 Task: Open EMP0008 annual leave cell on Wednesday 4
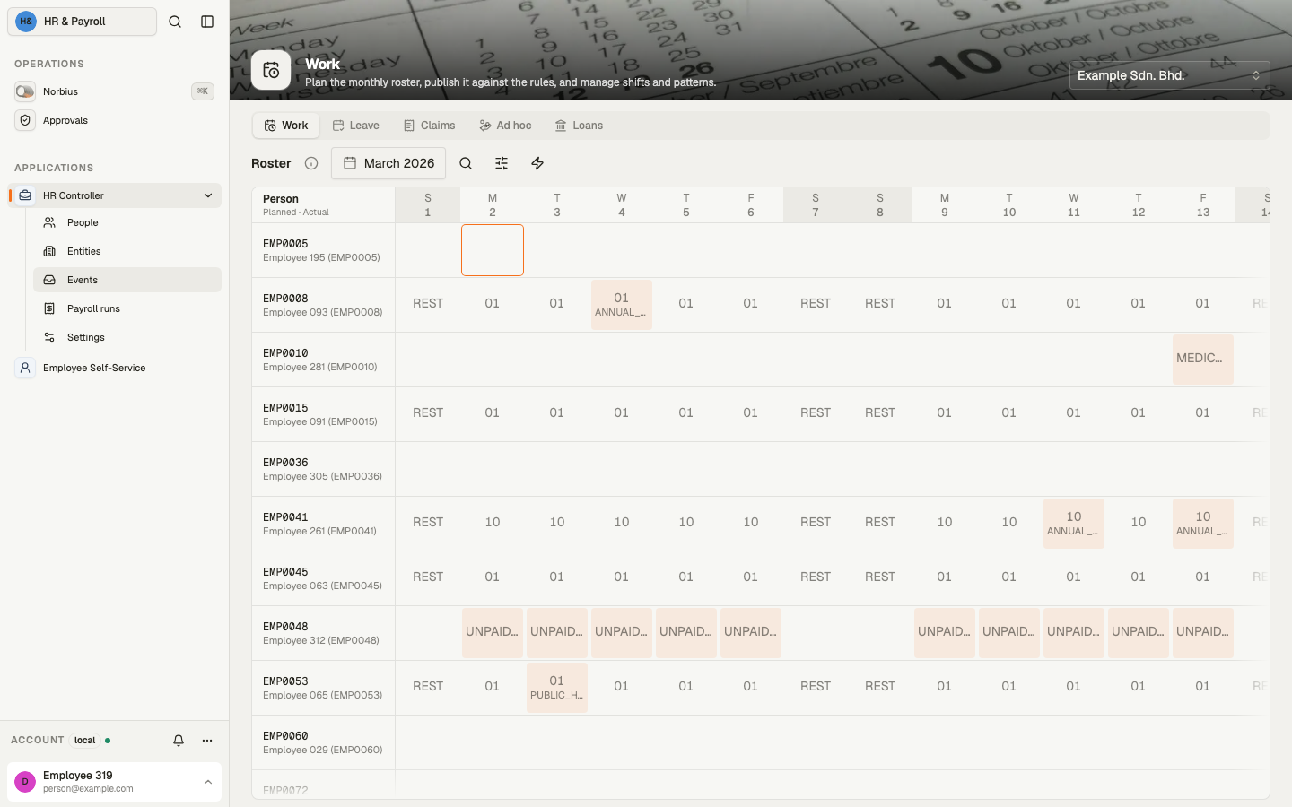pos(622,305)
